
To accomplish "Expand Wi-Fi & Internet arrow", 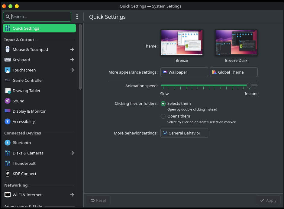I will point(72,195).
